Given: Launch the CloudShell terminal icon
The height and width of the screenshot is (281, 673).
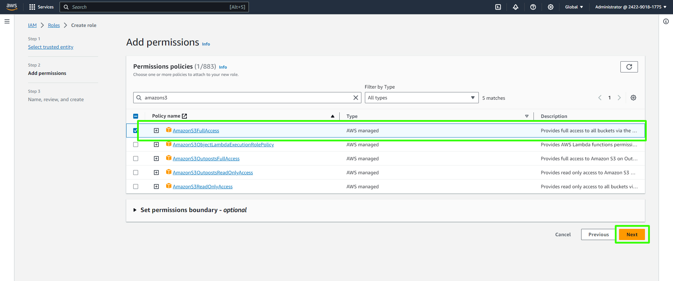Looking at the screenshot, I should pyautogui.click(x=498, y=7).
